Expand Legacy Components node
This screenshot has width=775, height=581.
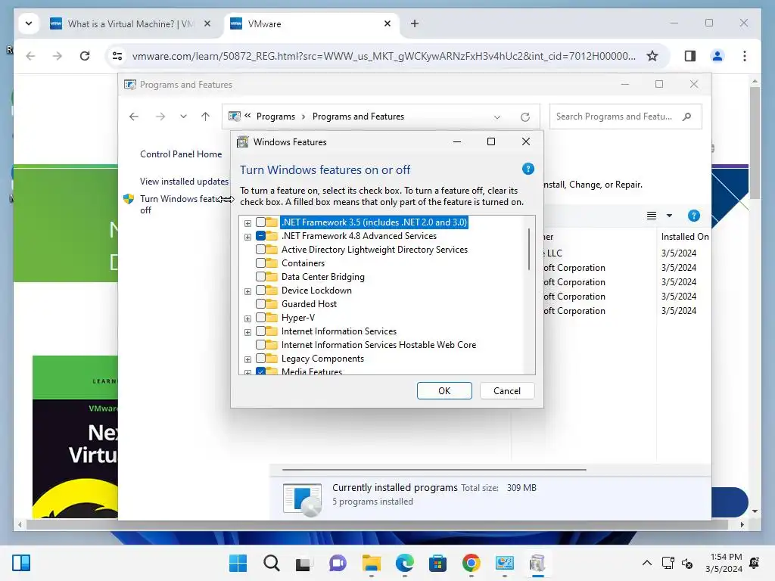pyautogui.click(x=247, y=359)
